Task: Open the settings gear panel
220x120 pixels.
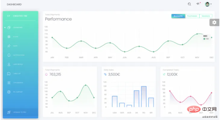Action: (x=214, y=22)
